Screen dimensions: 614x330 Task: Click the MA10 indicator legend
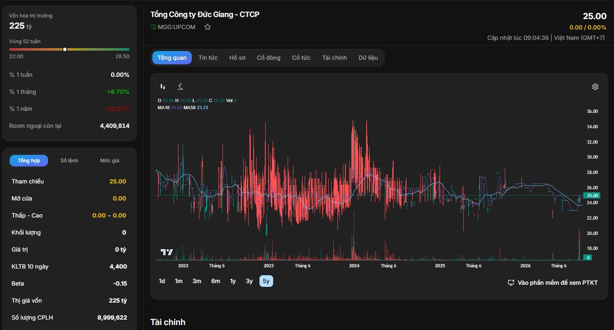(170, 108)
